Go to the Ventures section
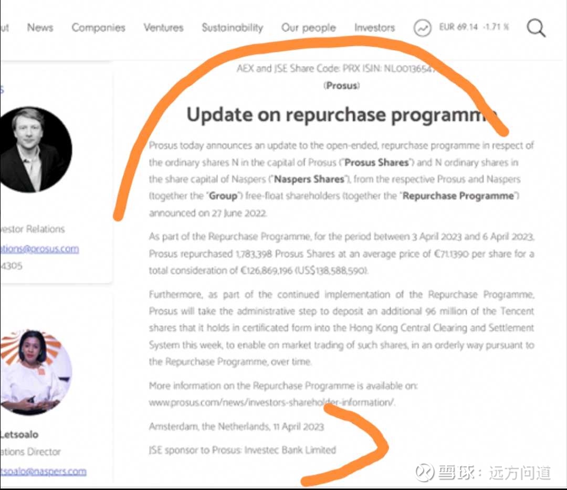The width and height of the screenshot is (567, 490). [x=163, y=27]
